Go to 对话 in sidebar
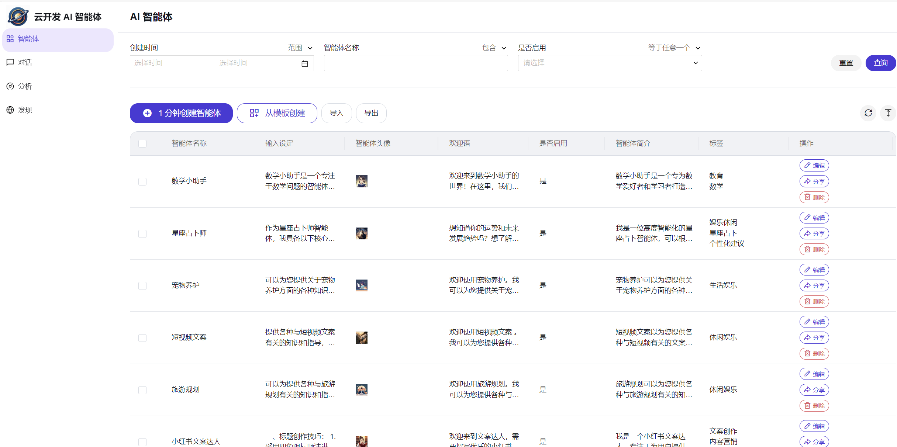Screen dimensions: 897x447 (x=25, y=63)
